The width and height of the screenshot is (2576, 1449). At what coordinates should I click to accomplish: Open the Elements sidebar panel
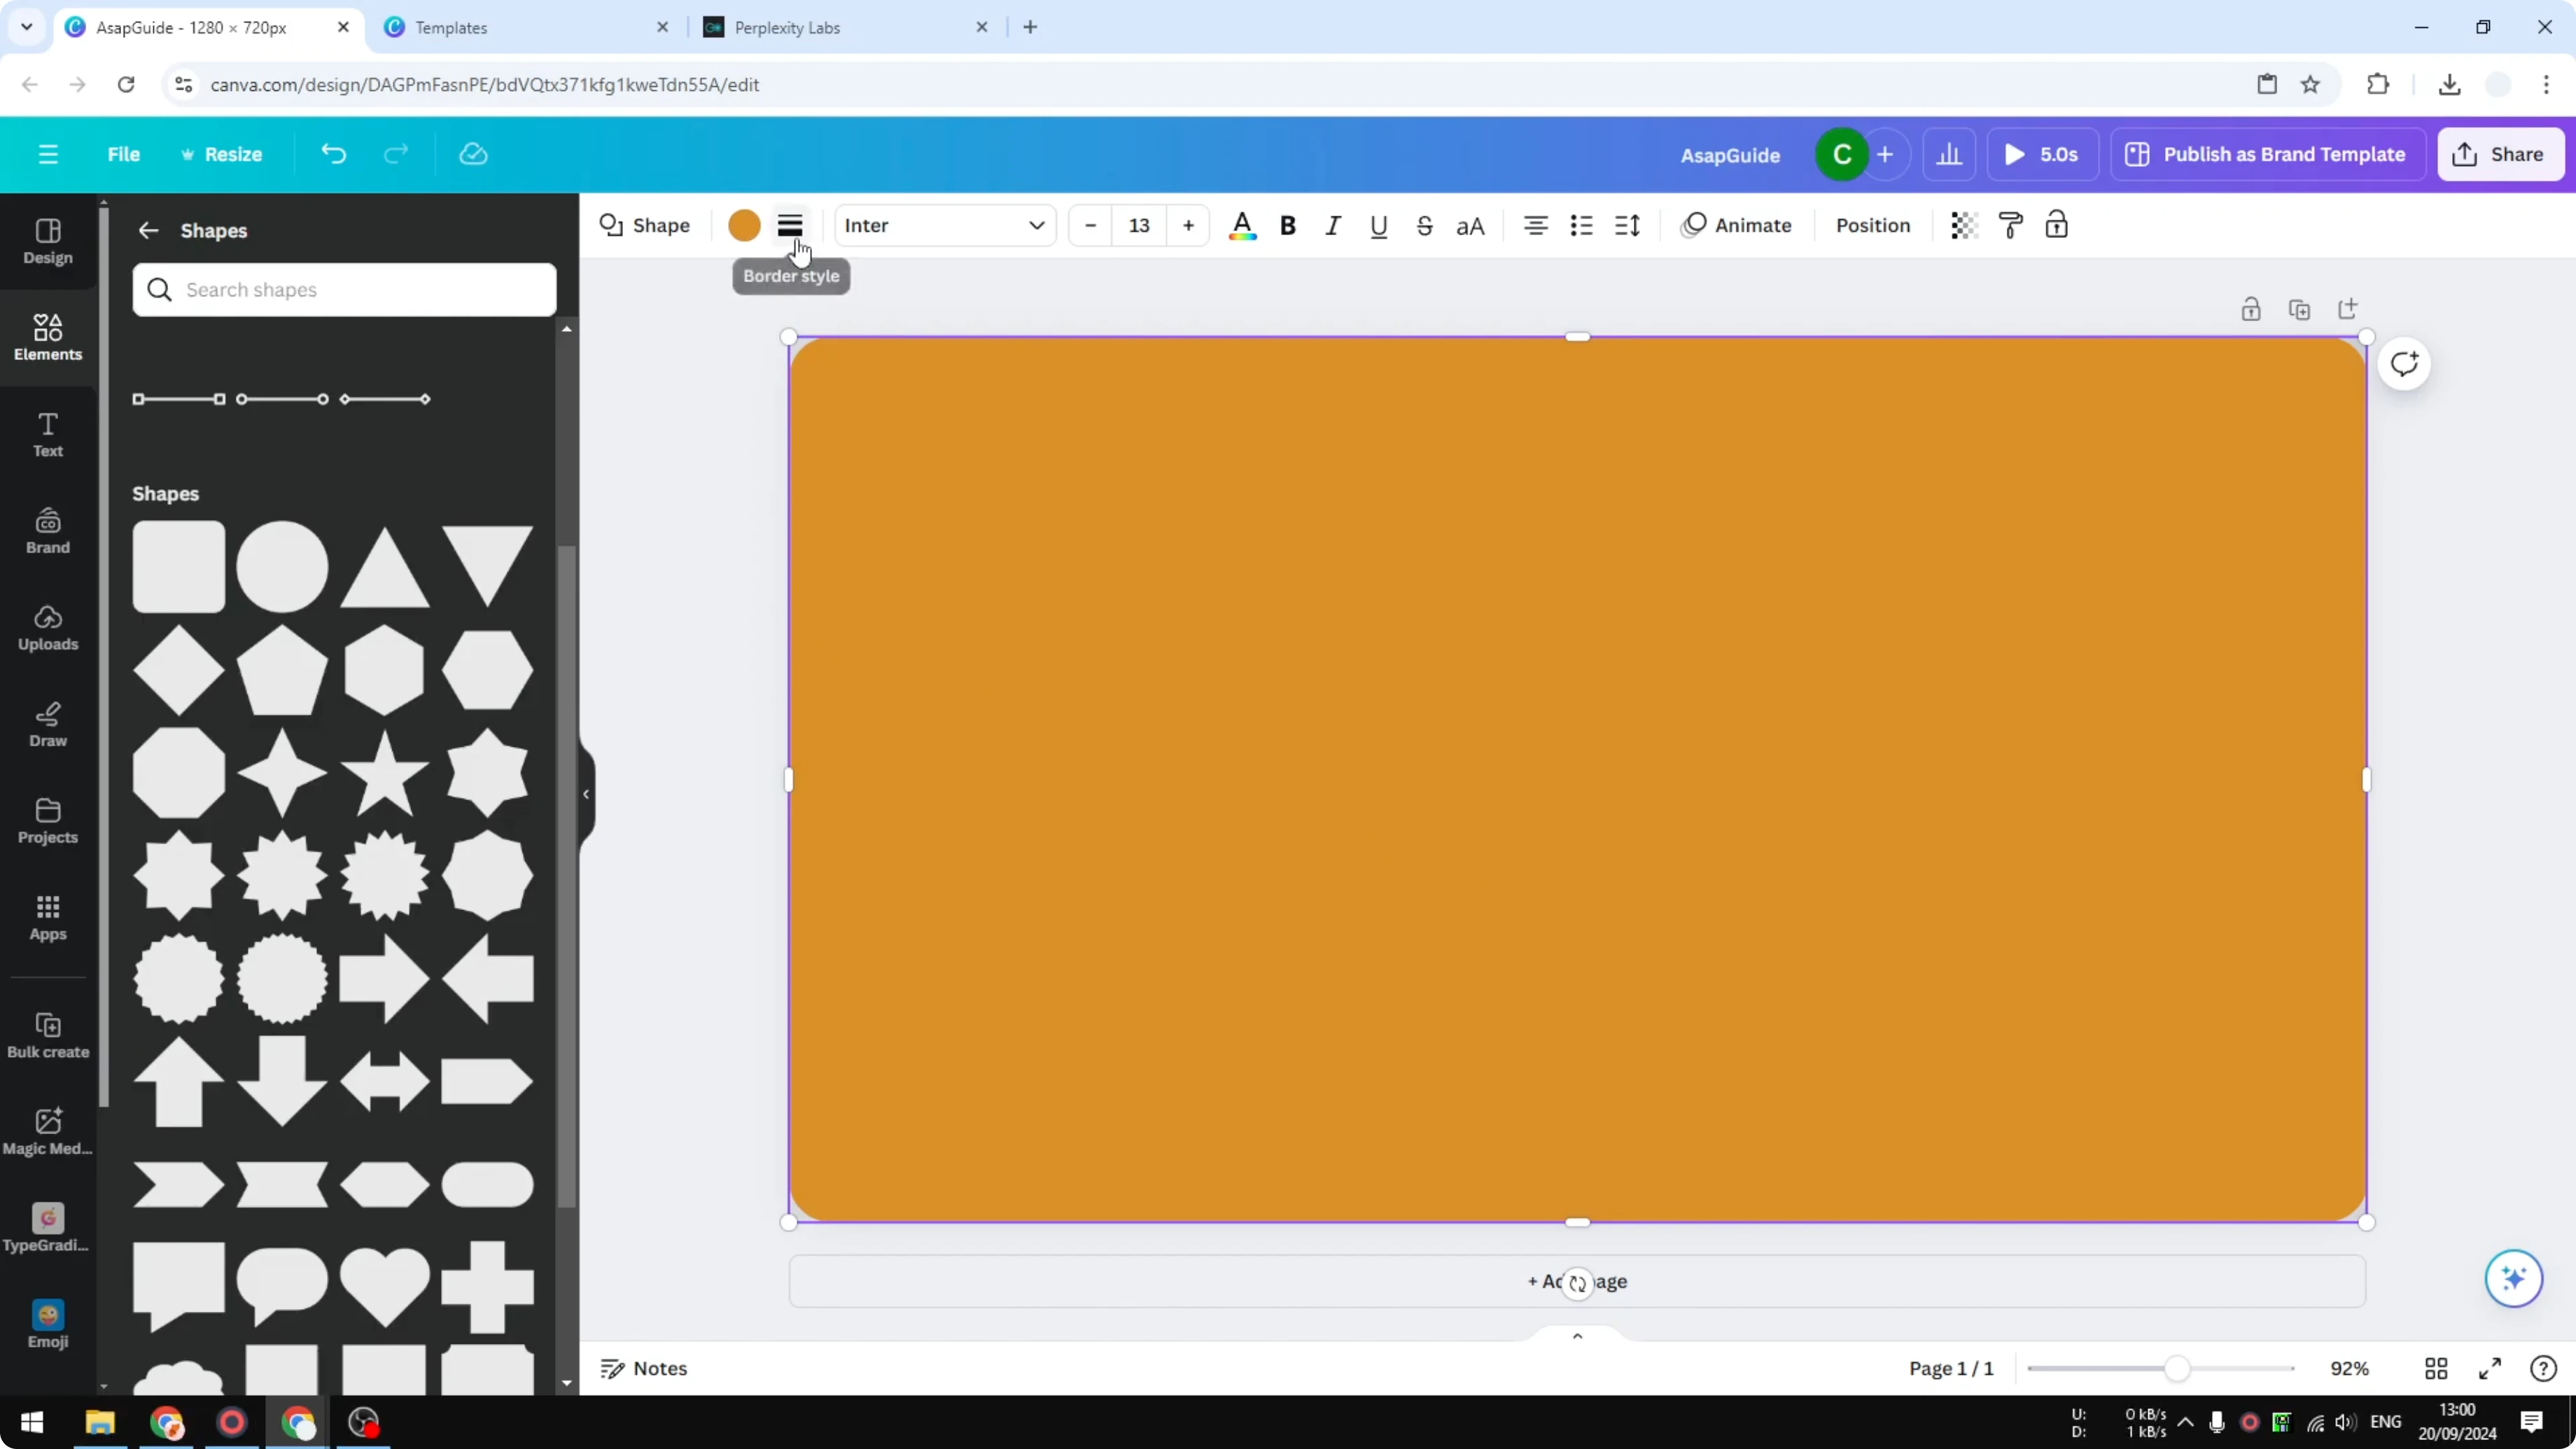(48, 338)
